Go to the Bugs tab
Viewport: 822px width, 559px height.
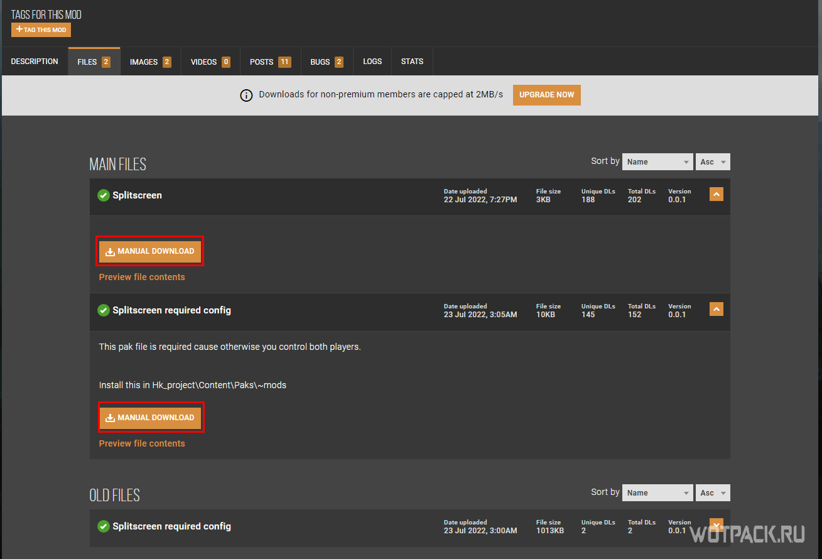point(327,62)
